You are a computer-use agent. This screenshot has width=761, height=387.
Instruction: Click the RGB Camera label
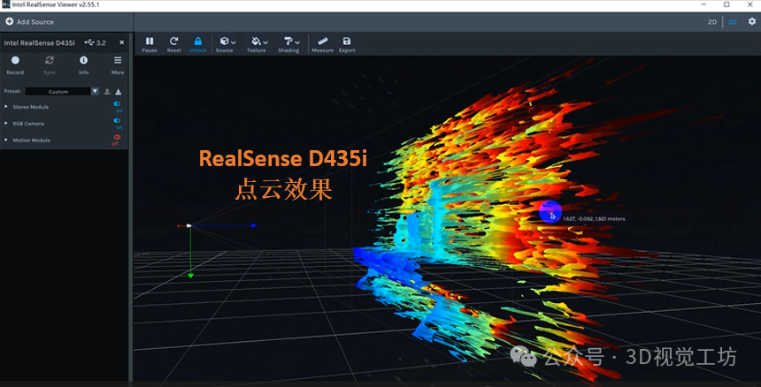[28, 124]
